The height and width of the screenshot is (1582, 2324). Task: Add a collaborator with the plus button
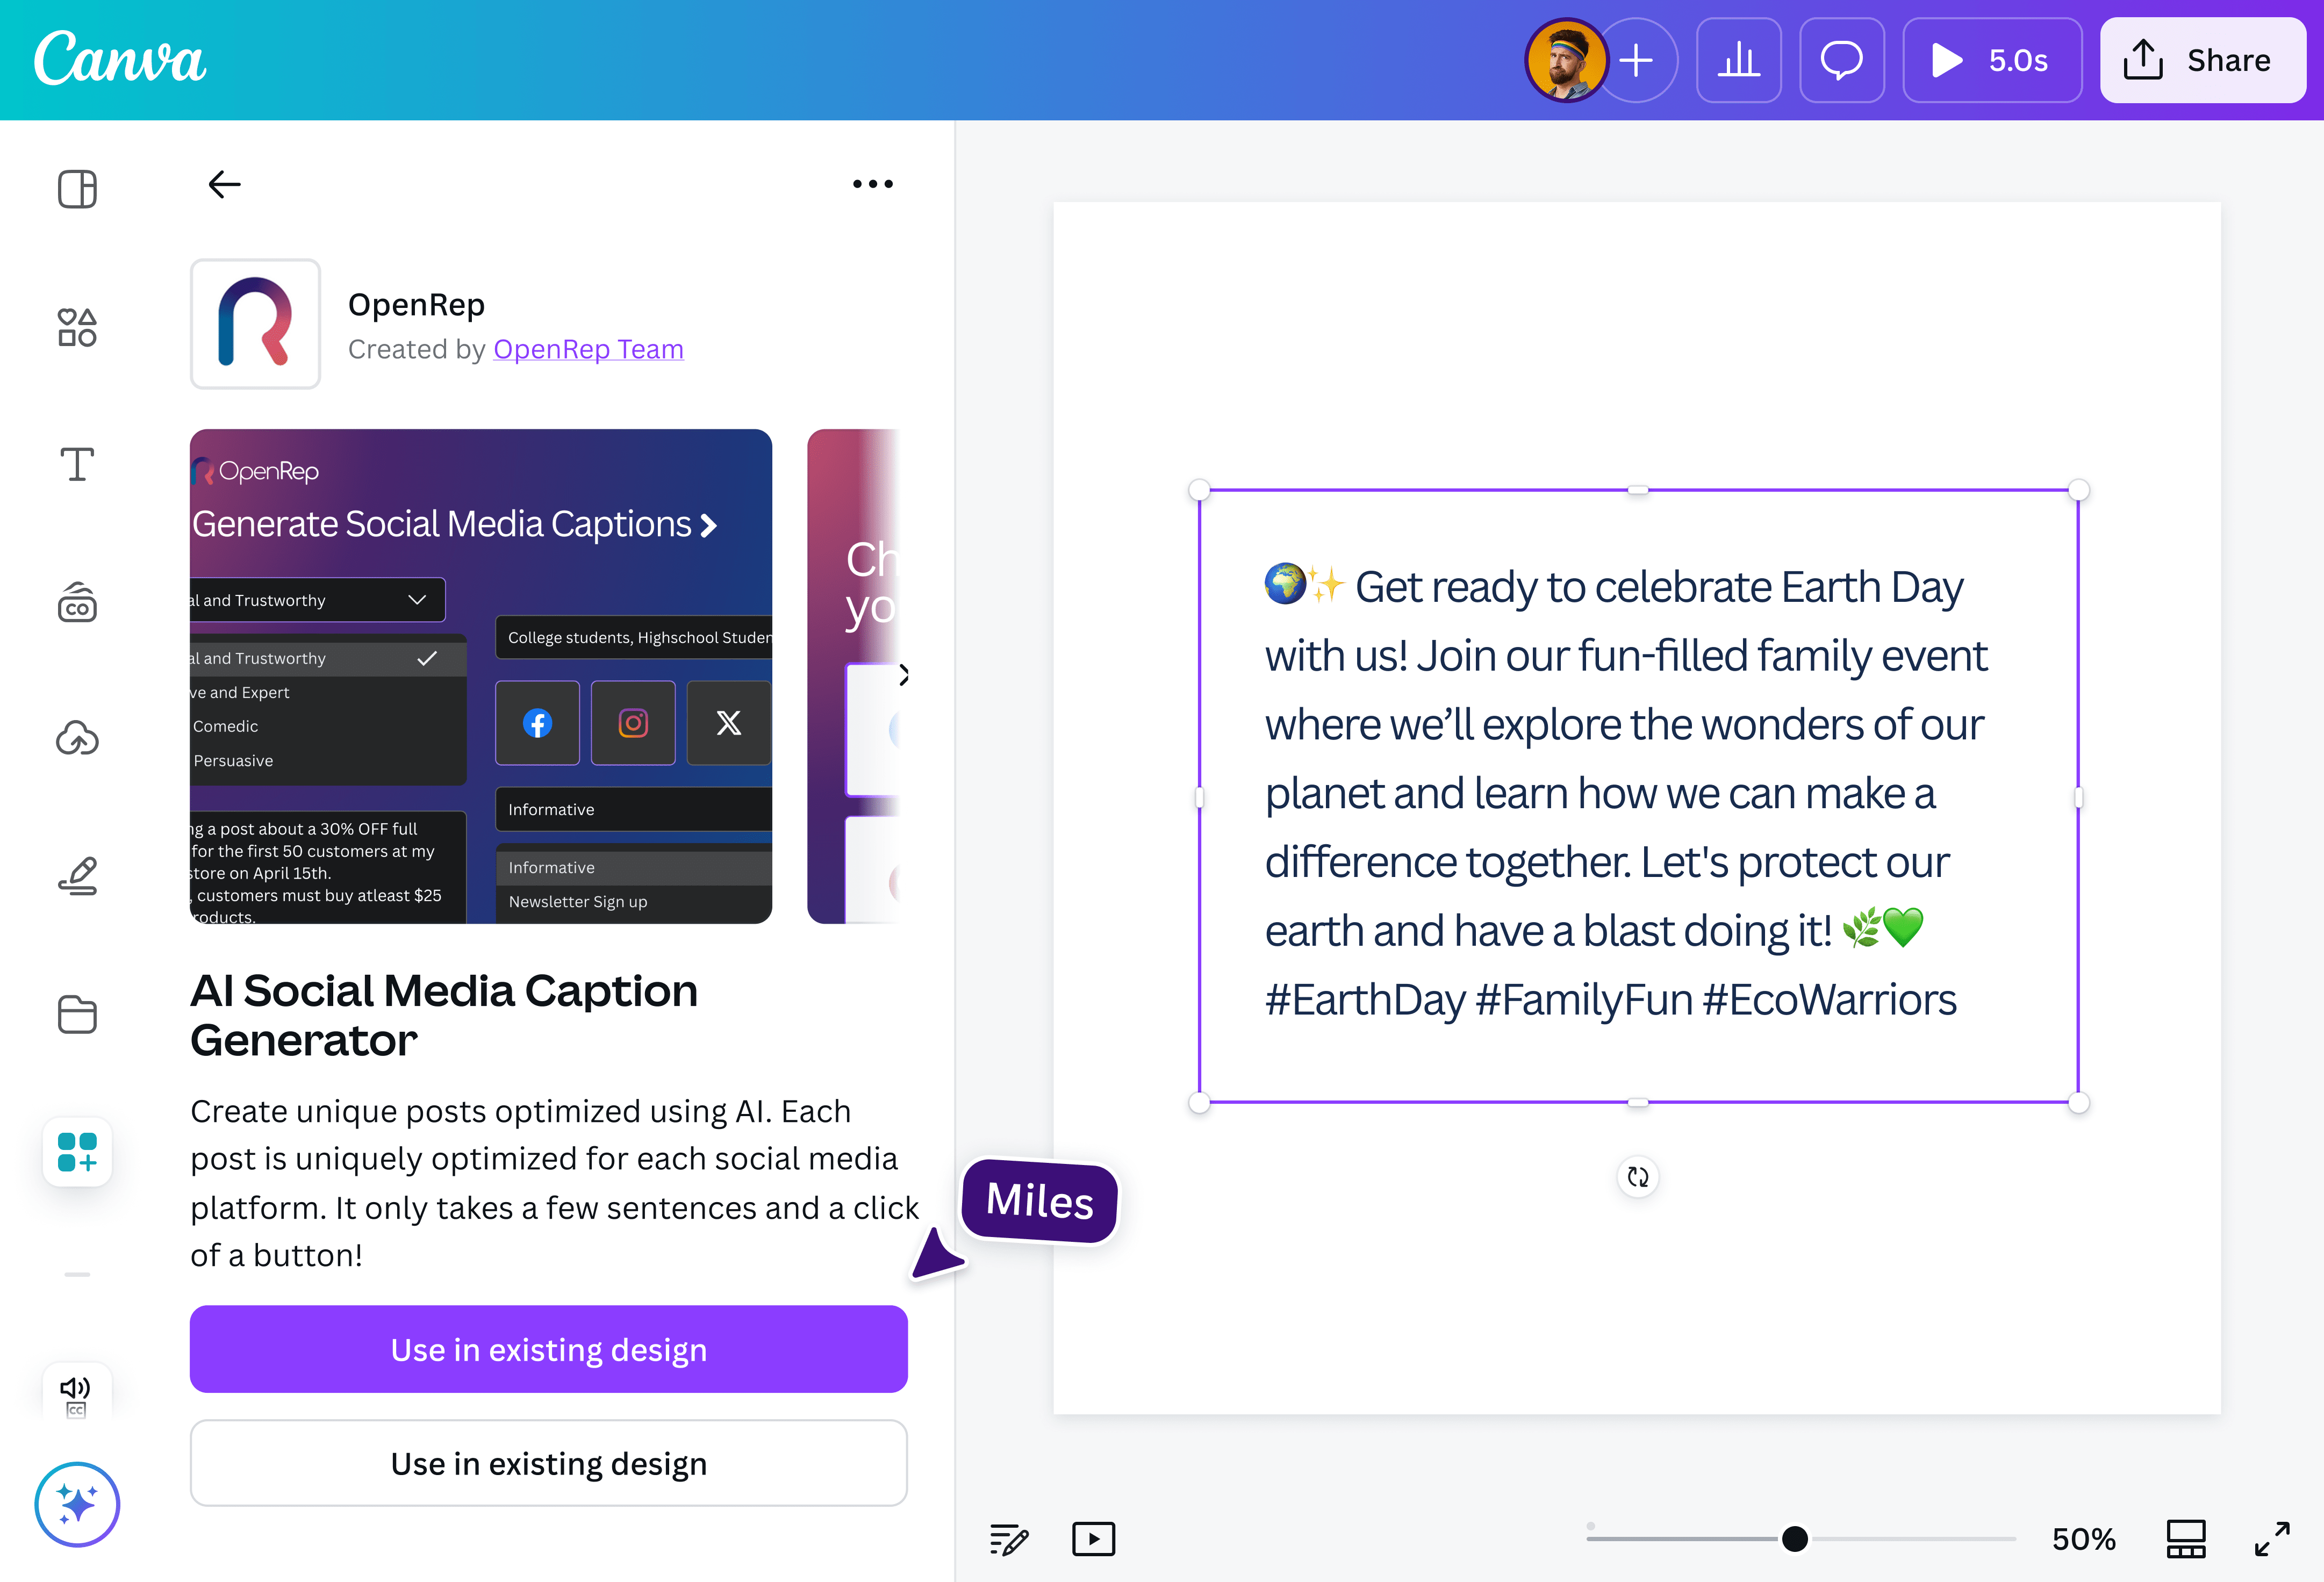1636,60
